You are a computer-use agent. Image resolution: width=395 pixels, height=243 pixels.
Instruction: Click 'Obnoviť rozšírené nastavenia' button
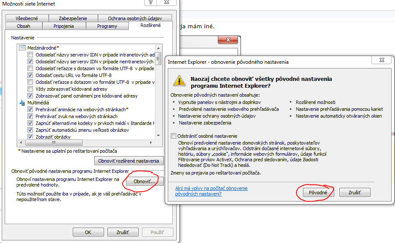pos(129,161)
